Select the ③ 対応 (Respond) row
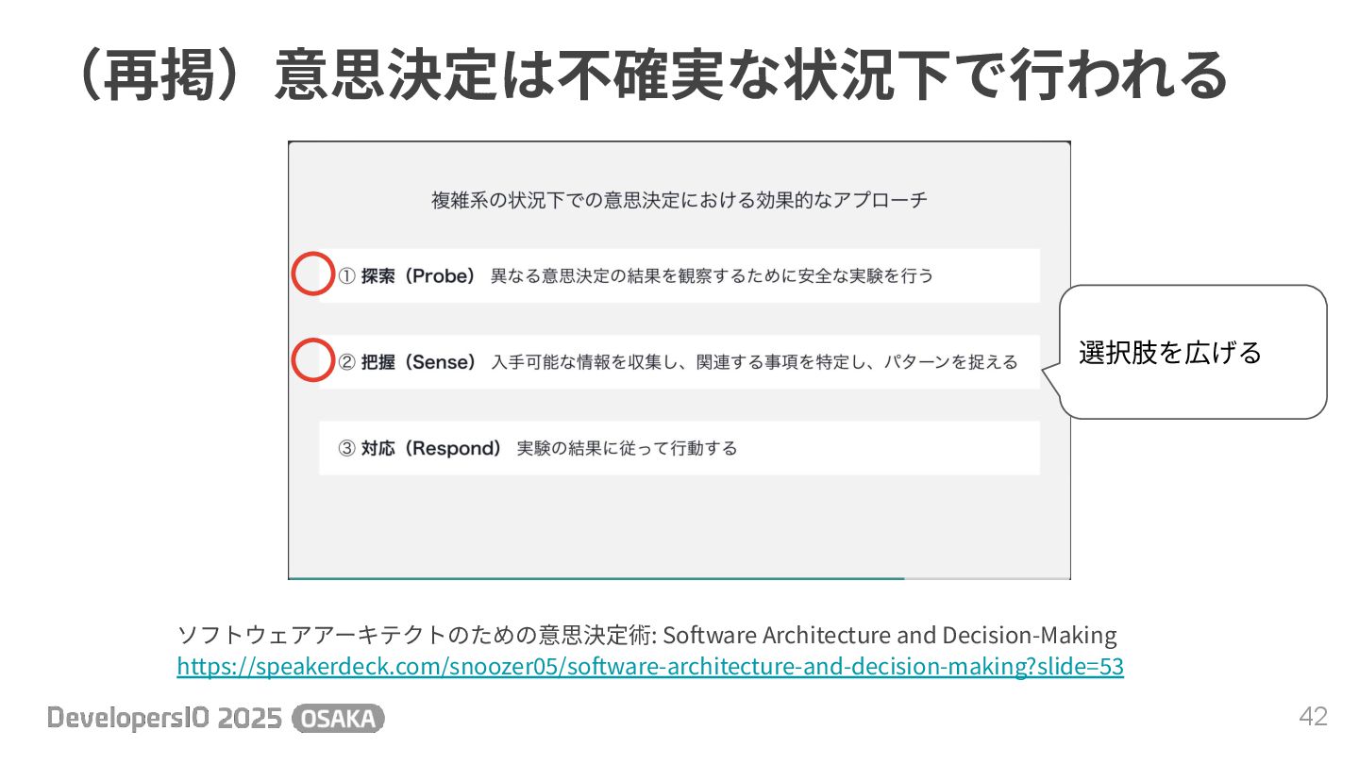 (x=679, y=448)
